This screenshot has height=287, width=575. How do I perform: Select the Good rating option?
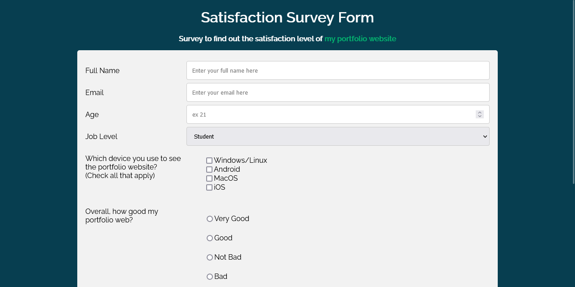tap(209, 238)
